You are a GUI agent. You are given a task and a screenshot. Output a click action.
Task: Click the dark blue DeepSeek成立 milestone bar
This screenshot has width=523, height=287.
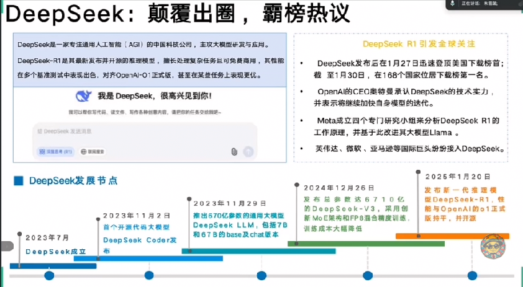[x=53, y=266]
